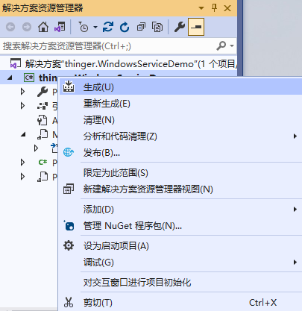Click the Sync with Active Document arrows icon

(x=108, y=27)
